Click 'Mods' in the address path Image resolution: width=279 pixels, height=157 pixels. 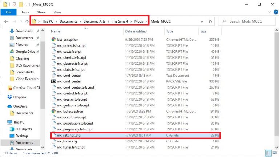[138, 21]
